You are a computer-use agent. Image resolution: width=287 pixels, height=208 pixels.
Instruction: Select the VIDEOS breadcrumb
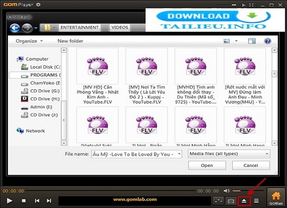tap(119, 28)
